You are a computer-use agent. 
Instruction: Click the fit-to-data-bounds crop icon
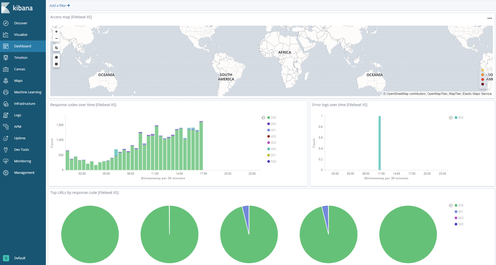point(56,48)
